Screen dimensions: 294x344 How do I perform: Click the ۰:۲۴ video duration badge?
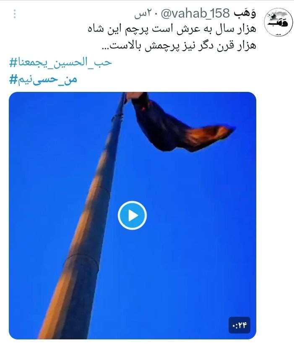point(239,325)
